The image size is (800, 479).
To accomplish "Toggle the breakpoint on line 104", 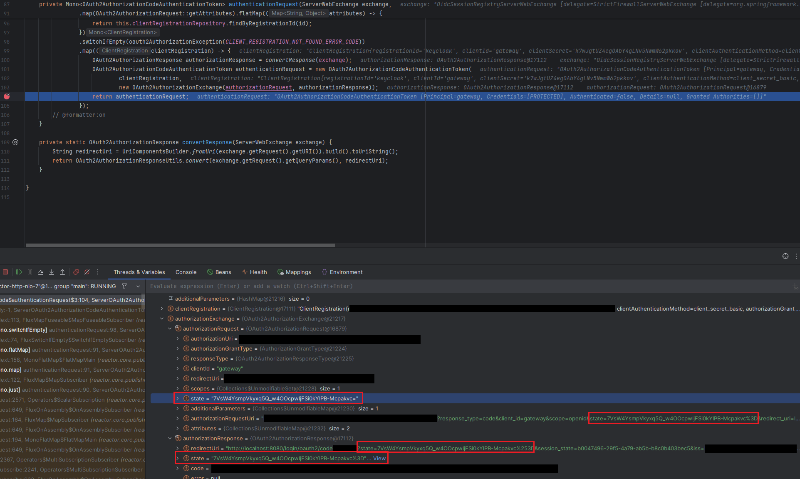I will coord(7,96).
